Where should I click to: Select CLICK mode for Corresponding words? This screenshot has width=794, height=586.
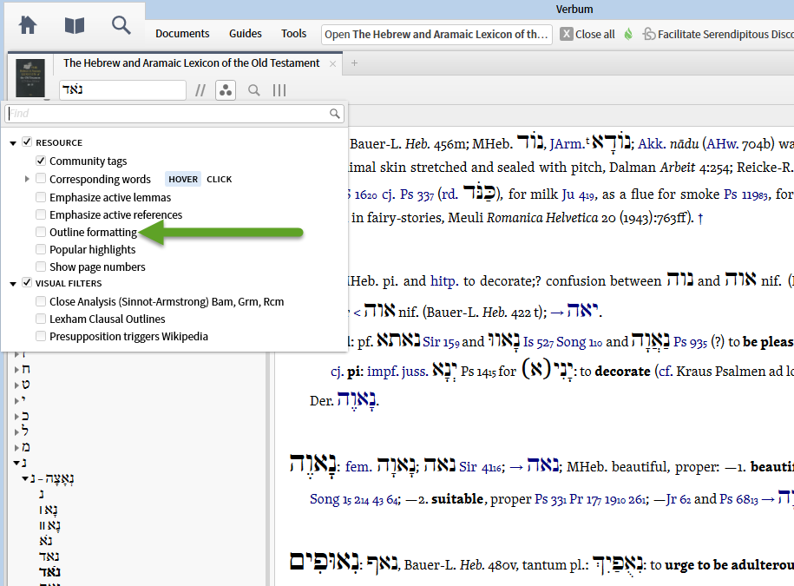(220, 180)
